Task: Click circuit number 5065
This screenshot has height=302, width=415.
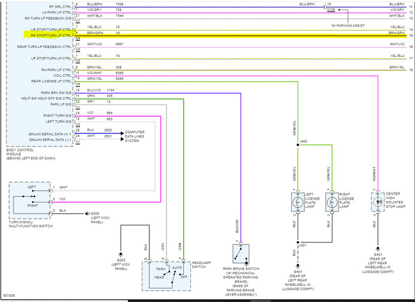Action: (x=119, y=73)
